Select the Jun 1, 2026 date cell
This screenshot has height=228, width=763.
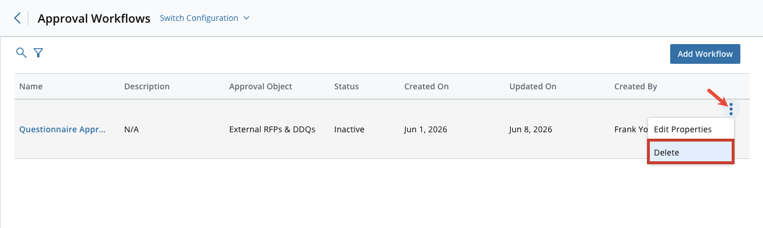(x=426, y=129)
